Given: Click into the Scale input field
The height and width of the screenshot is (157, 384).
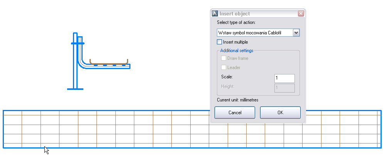Looking at the screenshot, I should coord(284,78).
